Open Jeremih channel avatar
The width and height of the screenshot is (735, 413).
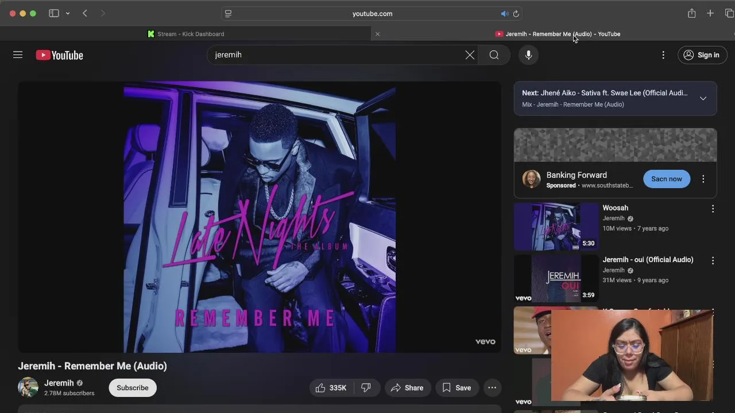point(28,387)
